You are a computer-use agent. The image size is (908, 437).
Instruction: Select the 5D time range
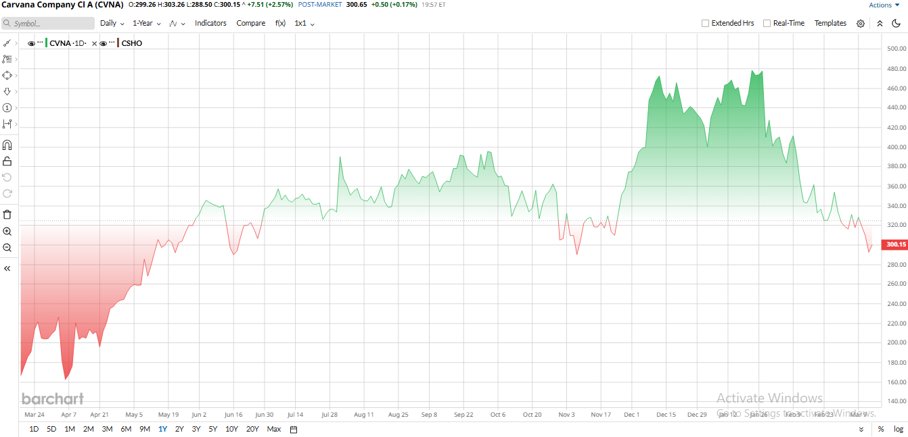pos(51,429)
